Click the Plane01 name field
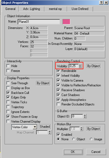The height and width of the screenshot is (158, 109). coord(39,22)
